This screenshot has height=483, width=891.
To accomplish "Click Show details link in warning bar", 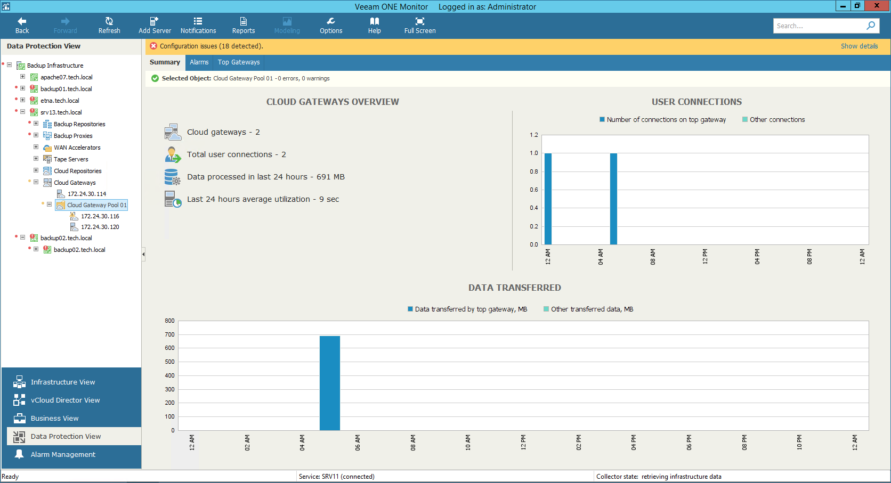I will [x=859, y=46].
